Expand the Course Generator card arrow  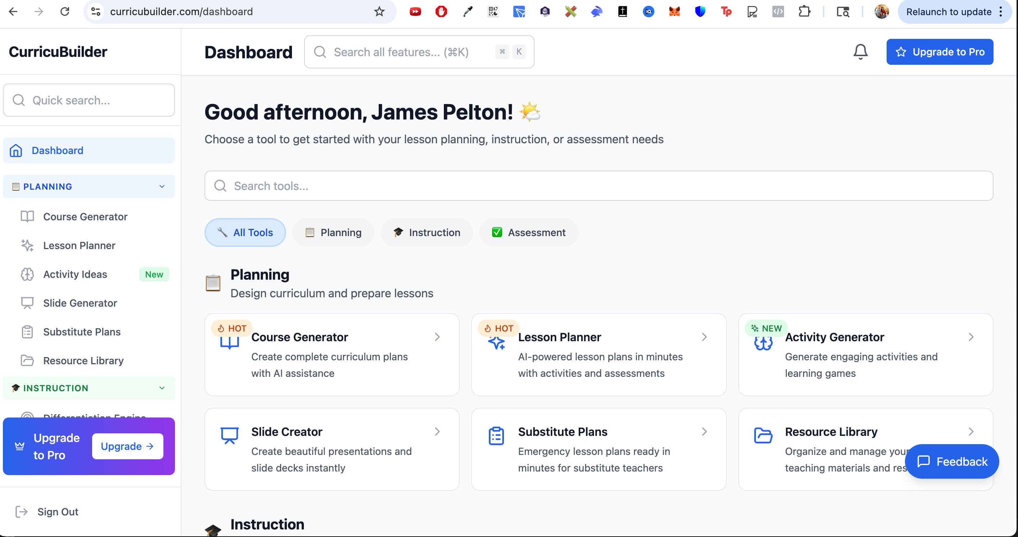click(x=437, y=337)
